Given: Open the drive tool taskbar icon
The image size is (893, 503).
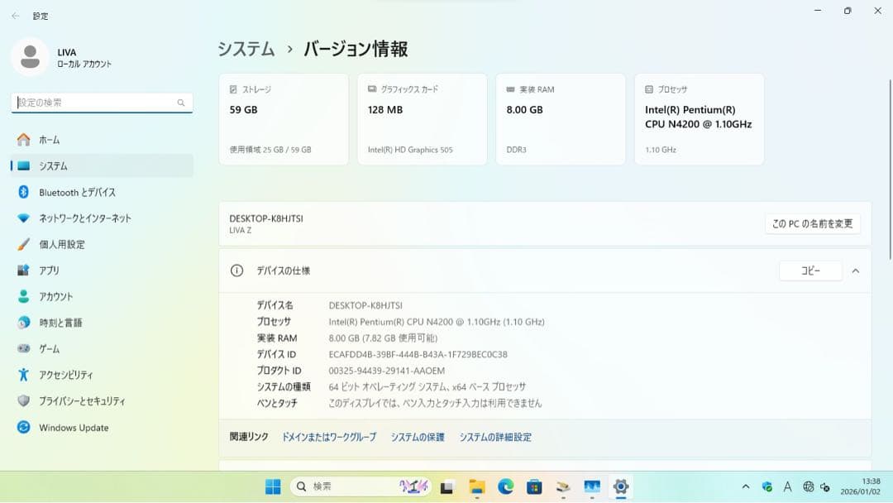Looking at the screenshot, I should pos(563,486).
